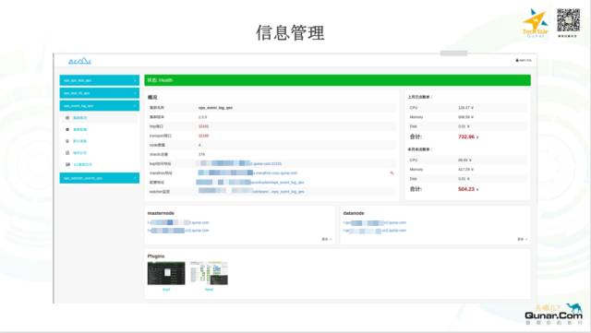The height and width of the screenshot is (333, 591).
Task: Click the first submenu icon under ops_event_log_qes
Action: (x=67, y=118)
